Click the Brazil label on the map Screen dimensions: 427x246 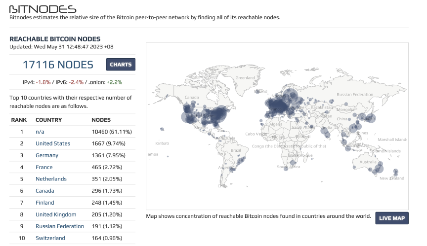pos(236,150)
